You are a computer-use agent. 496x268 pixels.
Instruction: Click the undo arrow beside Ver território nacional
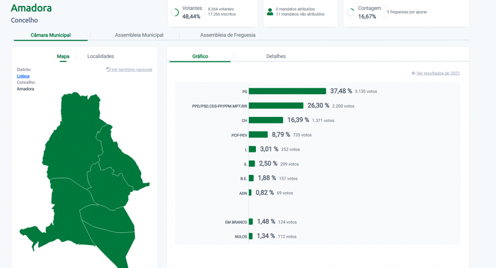pyautogui.click(x=108, y=69)
